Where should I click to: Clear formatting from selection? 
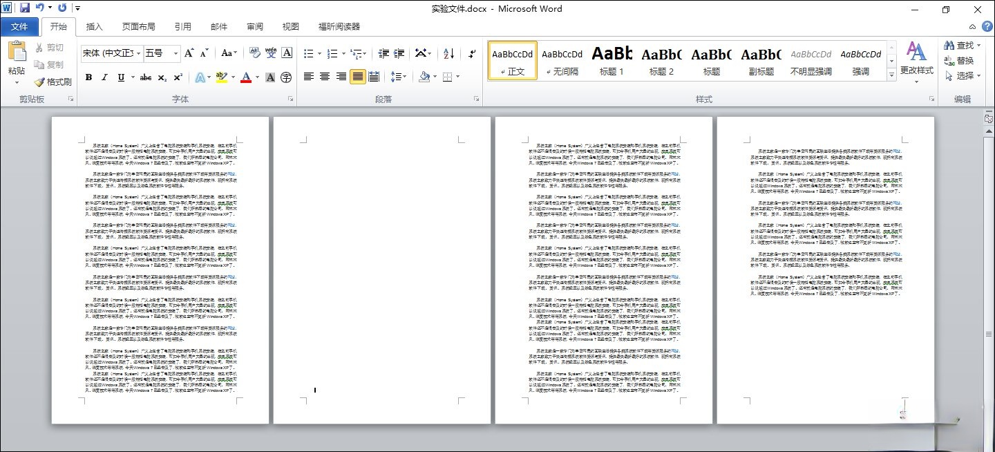click(x=255, y=53)
